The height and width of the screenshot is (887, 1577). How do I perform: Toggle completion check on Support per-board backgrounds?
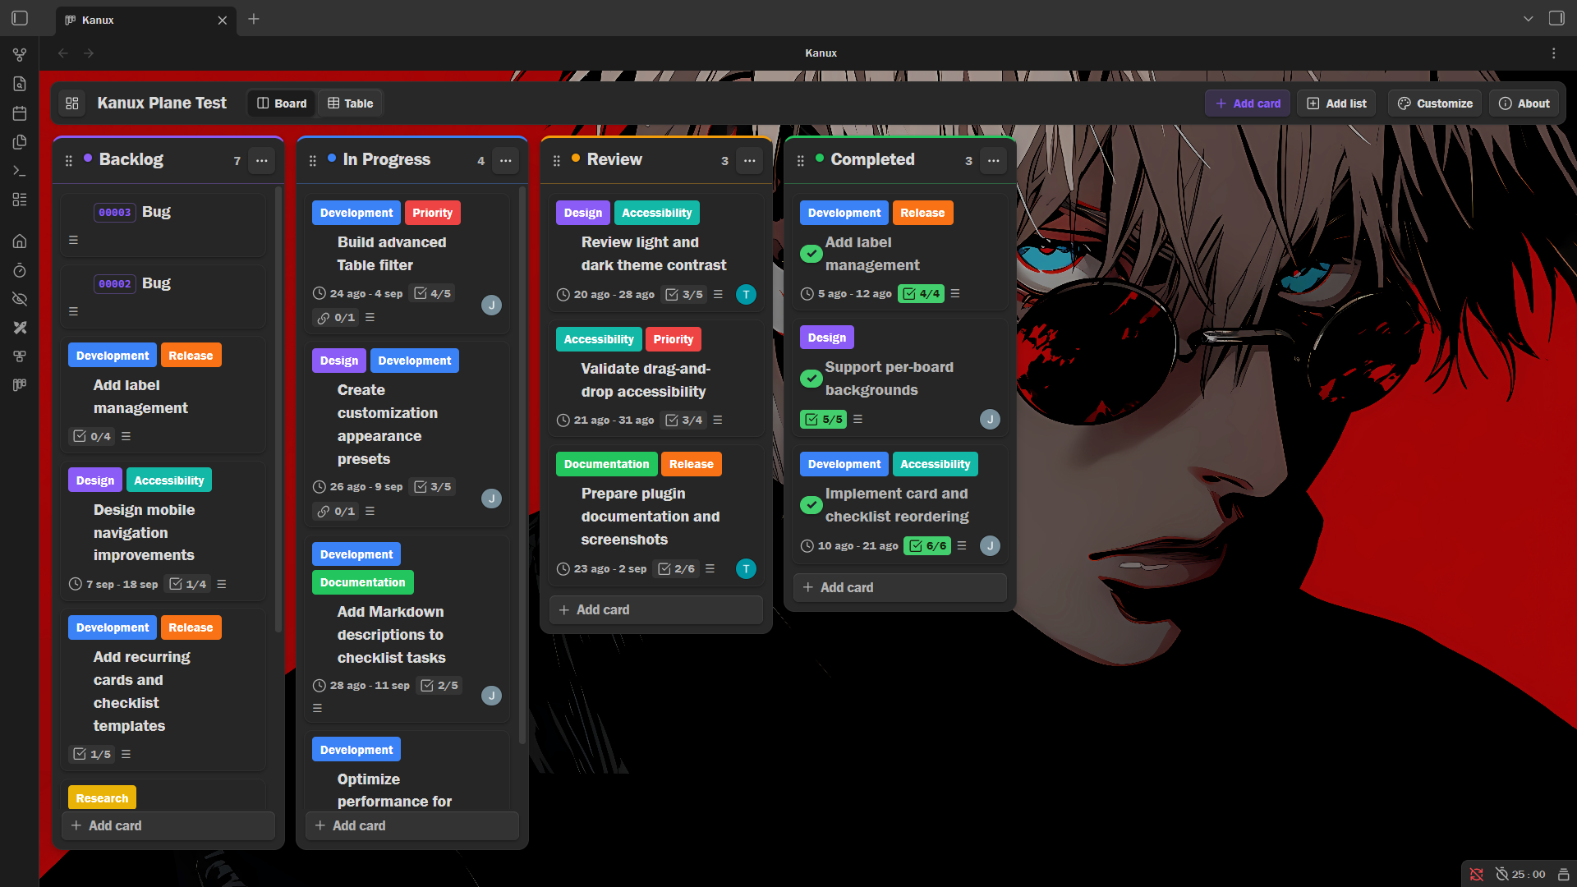[x=811, y=379]
